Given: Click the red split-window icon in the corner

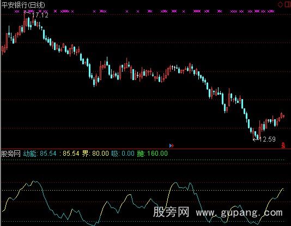Looking at the screenshot, I should pos(288,5).
